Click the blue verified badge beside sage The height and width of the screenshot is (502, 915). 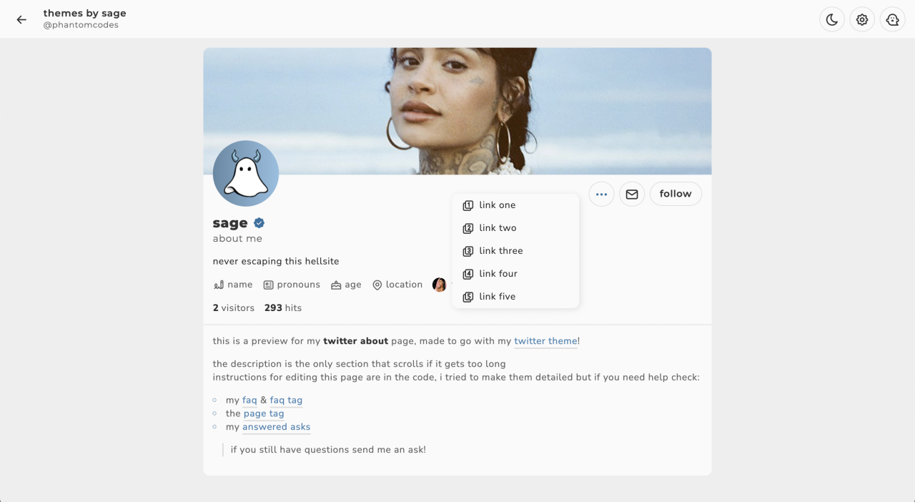click(259, 223)
